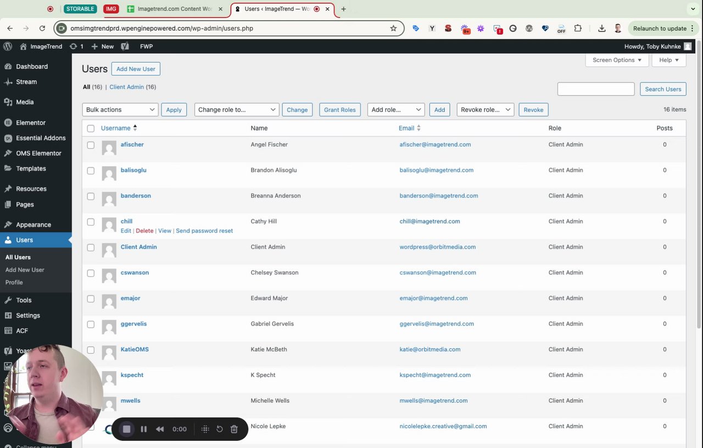Open the Dashboard menu icon
703x448 pixels.
click(8, 66)
